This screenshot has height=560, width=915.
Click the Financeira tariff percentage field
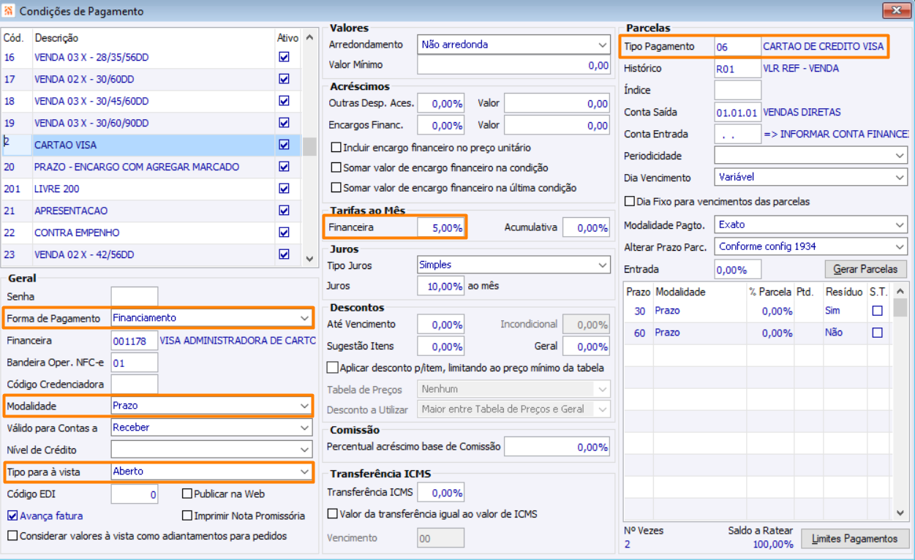441,227
